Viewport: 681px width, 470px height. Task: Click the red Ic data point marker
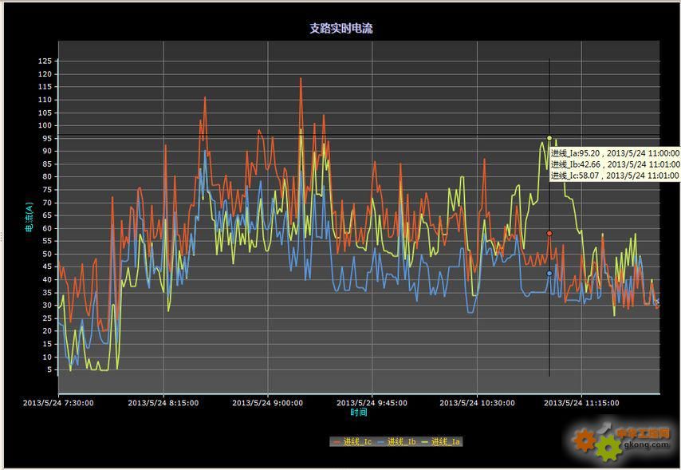549,233
